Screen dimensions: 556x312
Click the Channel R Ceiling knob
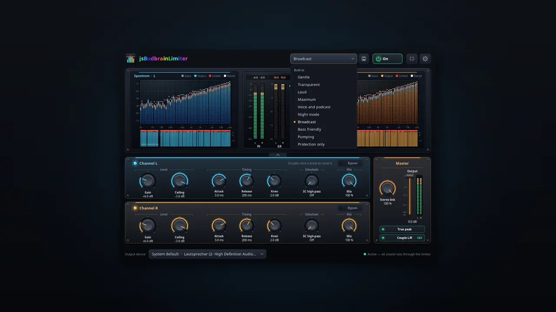[x=179, y=226]
